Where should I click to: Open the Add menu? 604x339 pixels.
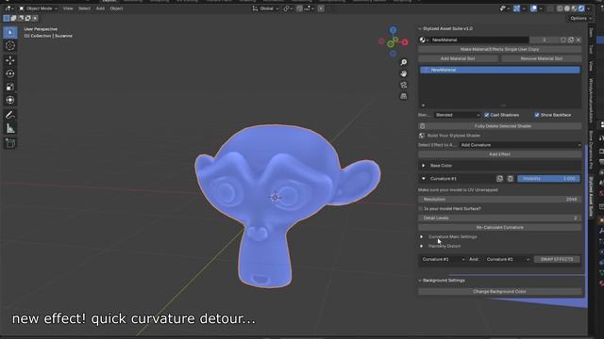(x=100, y=8)
